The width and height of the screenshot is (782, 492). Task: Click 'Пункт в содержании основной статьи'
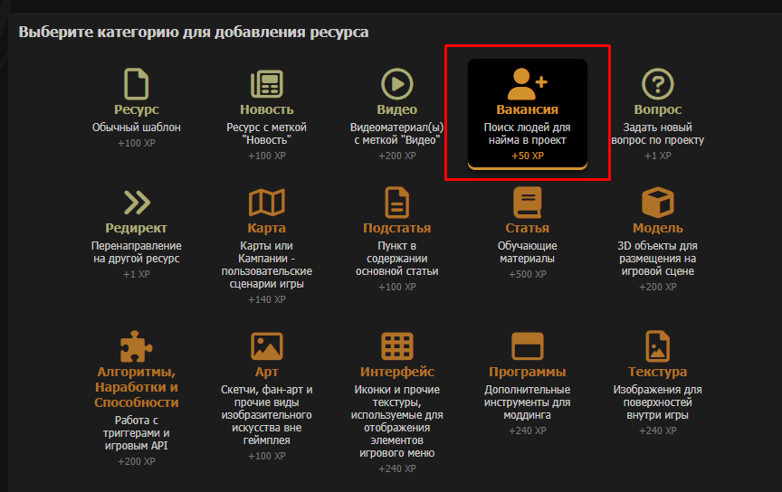tap(397, 259)
